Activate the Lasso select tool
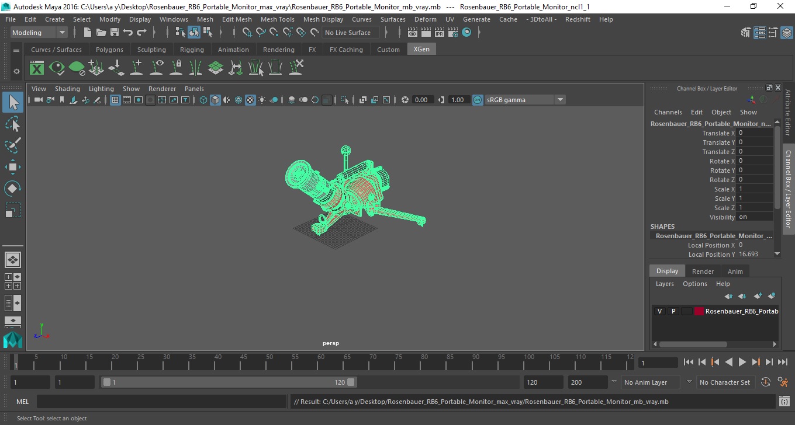This screenshot has height=425, width=795. coord(13,124)
